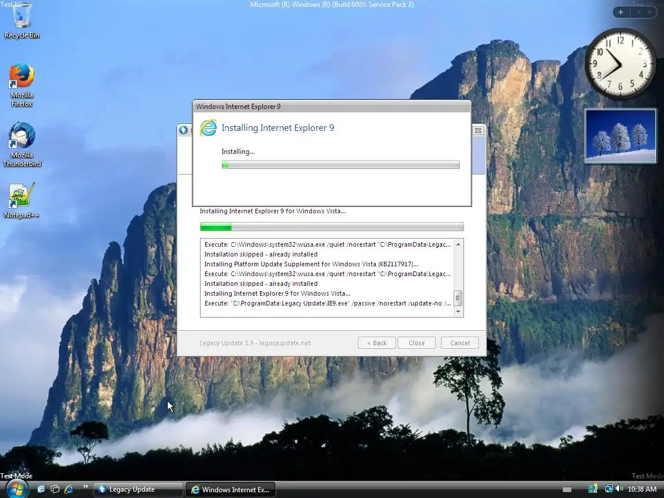Click the keyboard tray icon
Viewport: 664px width, 498px height.
point(567,489)
